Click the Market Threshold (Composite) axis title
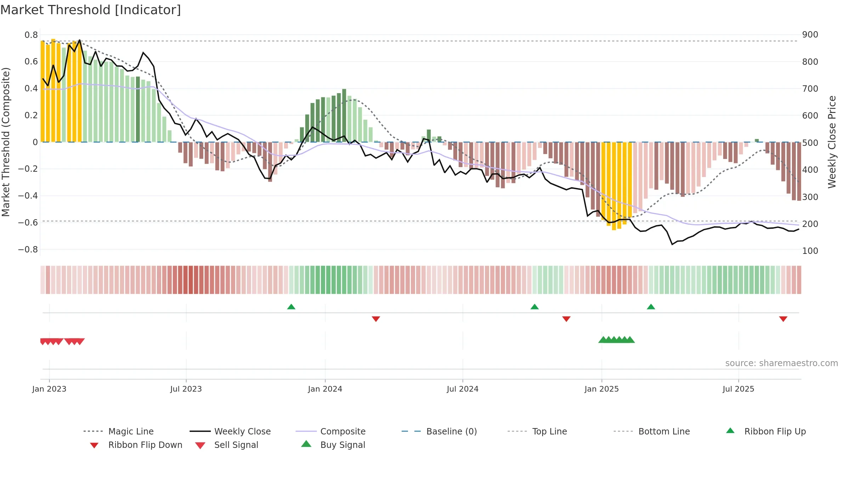850x478 pixels. click(6, 142)
